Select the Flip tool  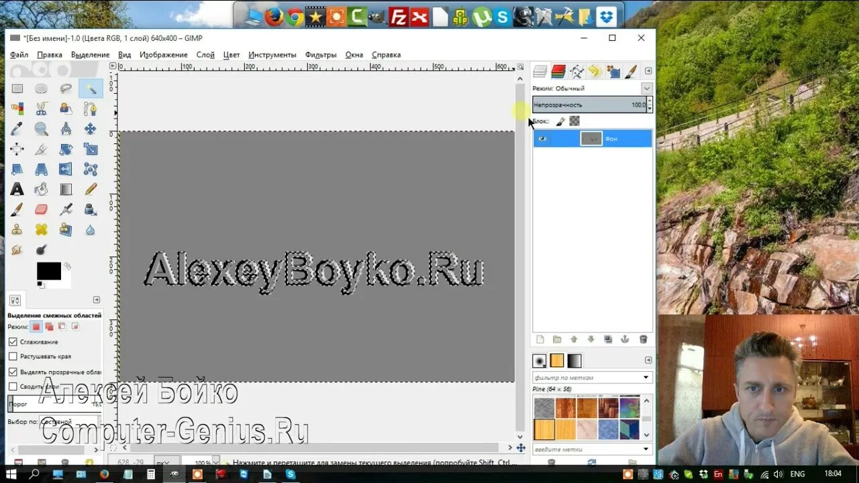pos(66,169)
